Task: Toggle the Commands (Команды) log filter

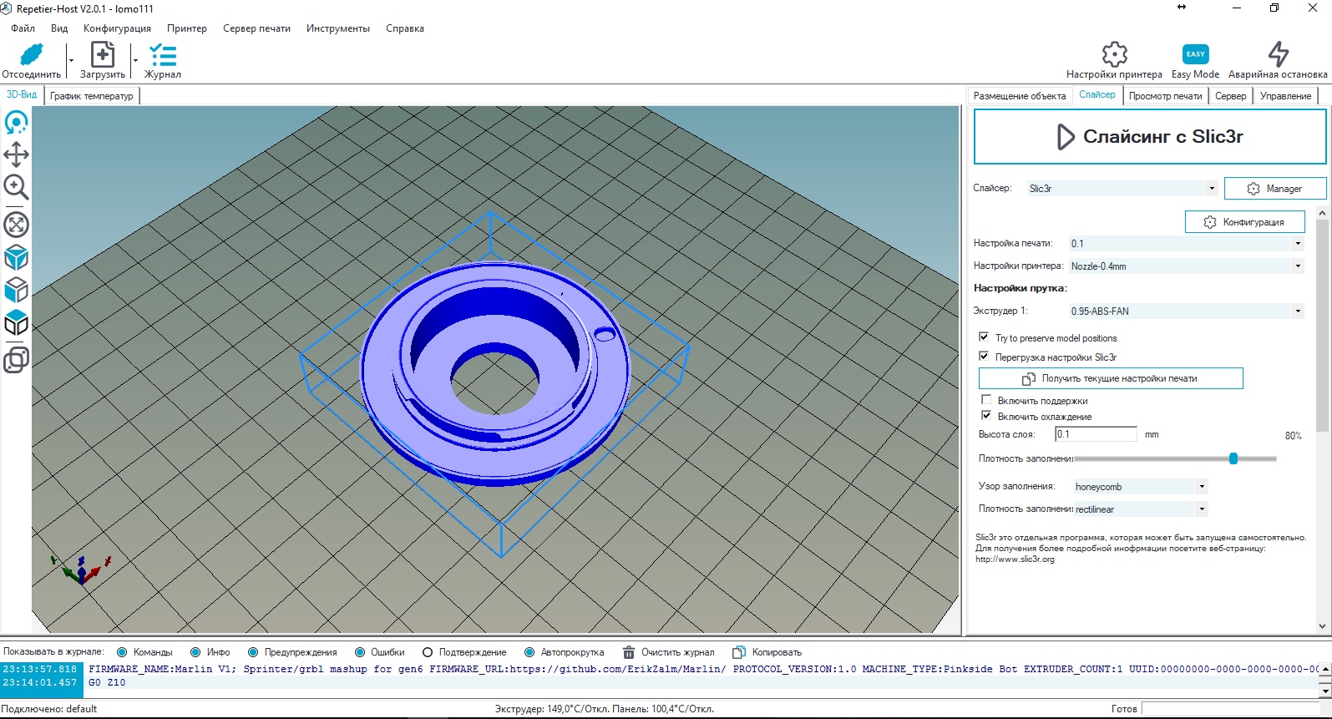Action: click(x=123, y=652)
